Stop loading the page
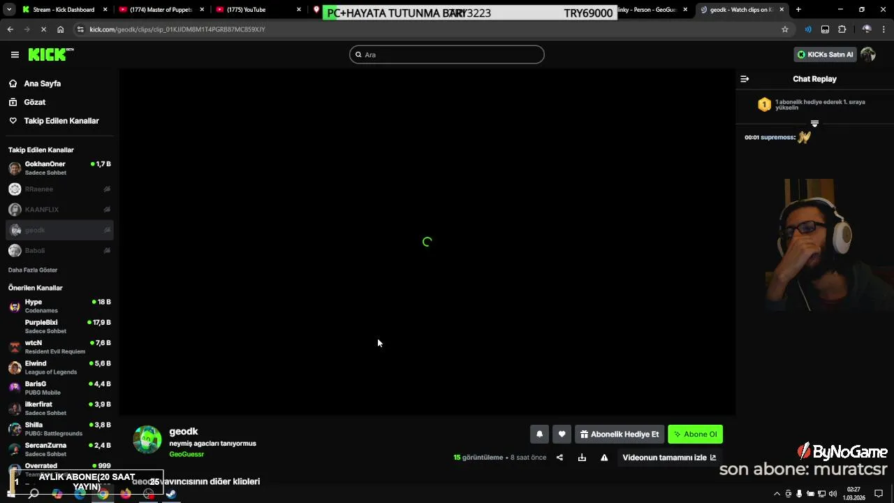Screen dimensions: 894x503 click(x=43, y=29)
